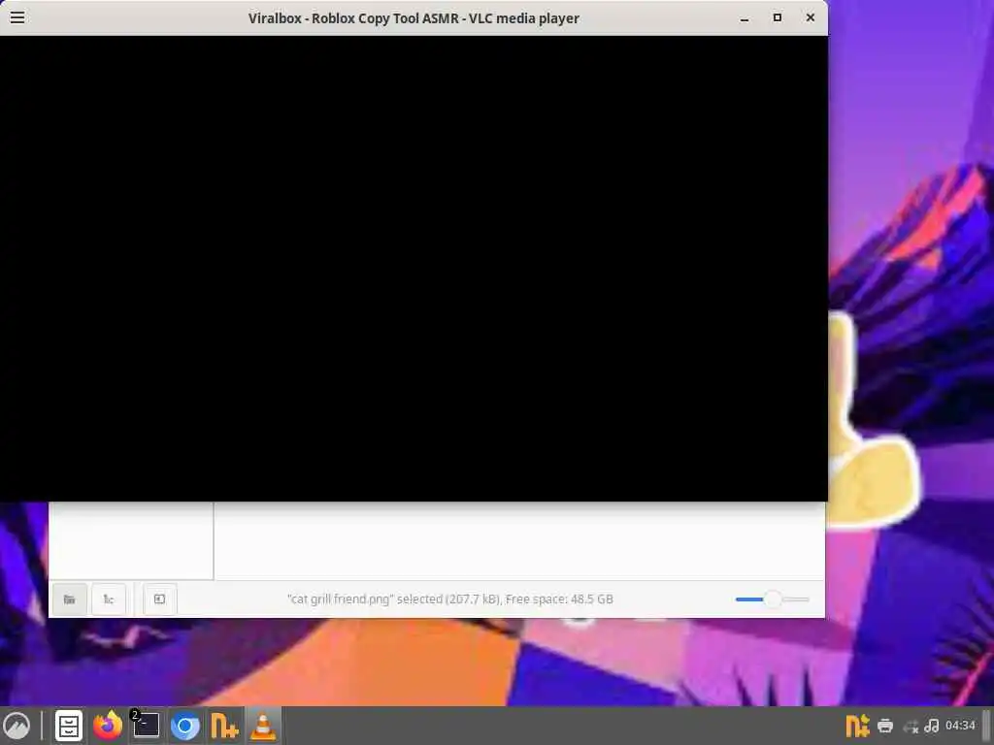Adjust the file manager zoom slider
This screenshot has height=745, width=994.
click(x=772, y=599)
